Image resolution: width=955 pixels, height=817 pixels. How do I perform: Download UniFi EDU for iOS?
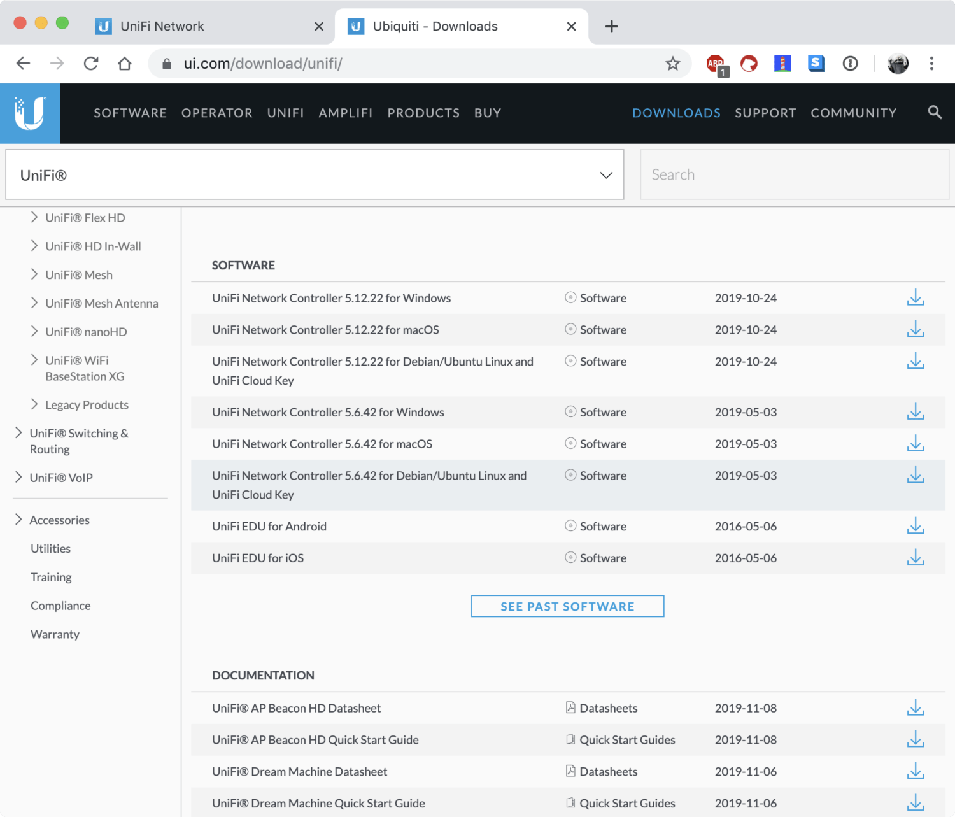pyautogui.click(x=916, y=558)
